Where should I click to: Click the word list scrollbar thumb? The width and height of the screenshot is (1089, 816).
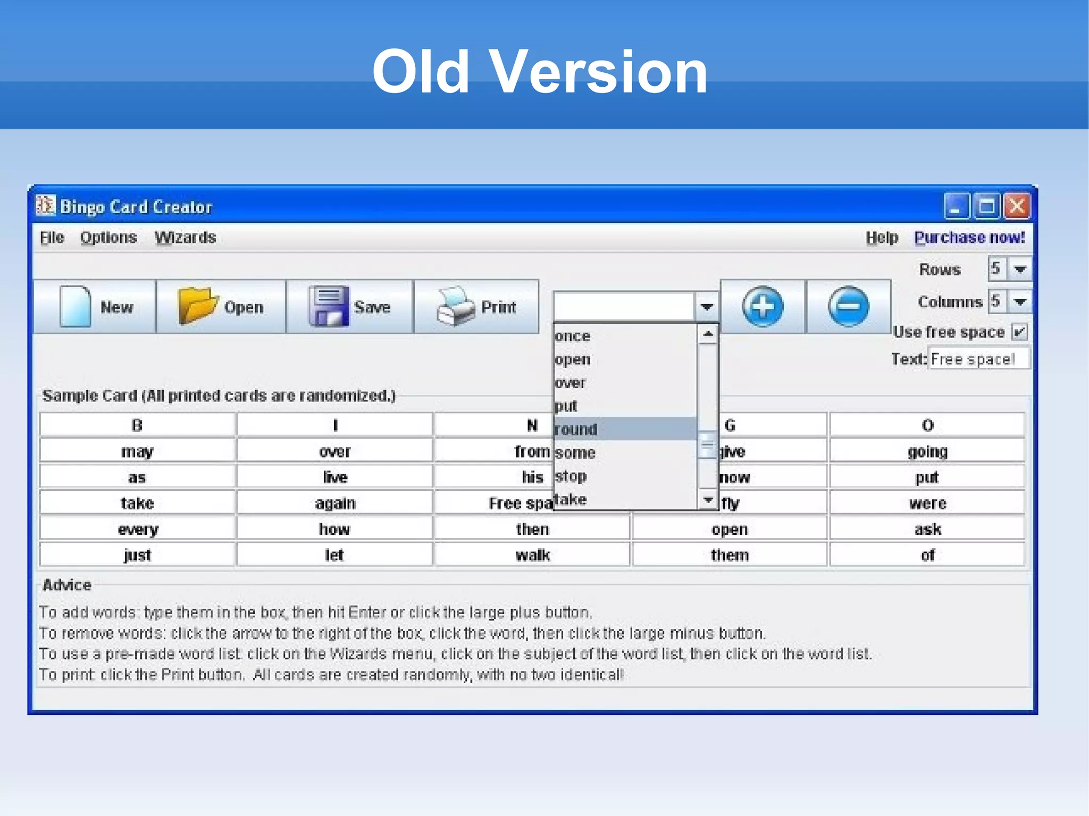coord(707,444)
